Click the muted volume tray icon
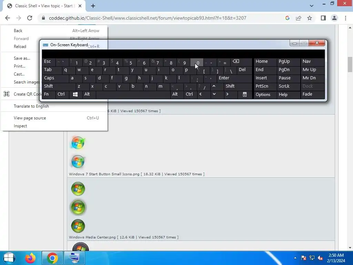 [320, 258]
